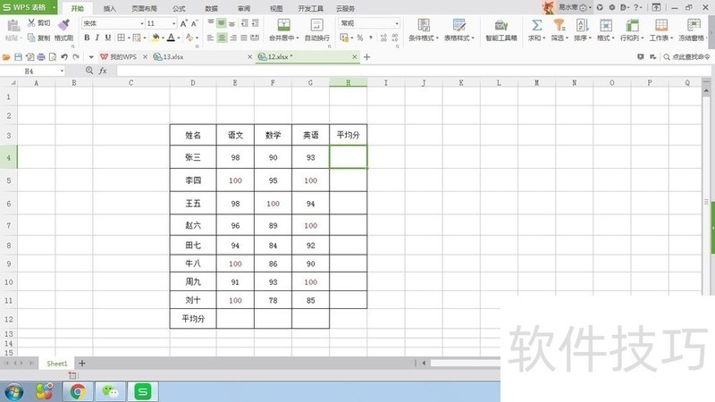Select the Sheet1 worksheet tab
Viewport: 715px width, 402px height.
coord(56,364)
